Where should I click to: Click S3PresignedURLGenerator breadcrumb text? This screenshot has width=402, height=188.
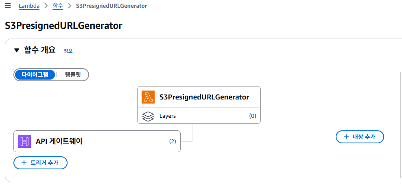pos(111,6)
